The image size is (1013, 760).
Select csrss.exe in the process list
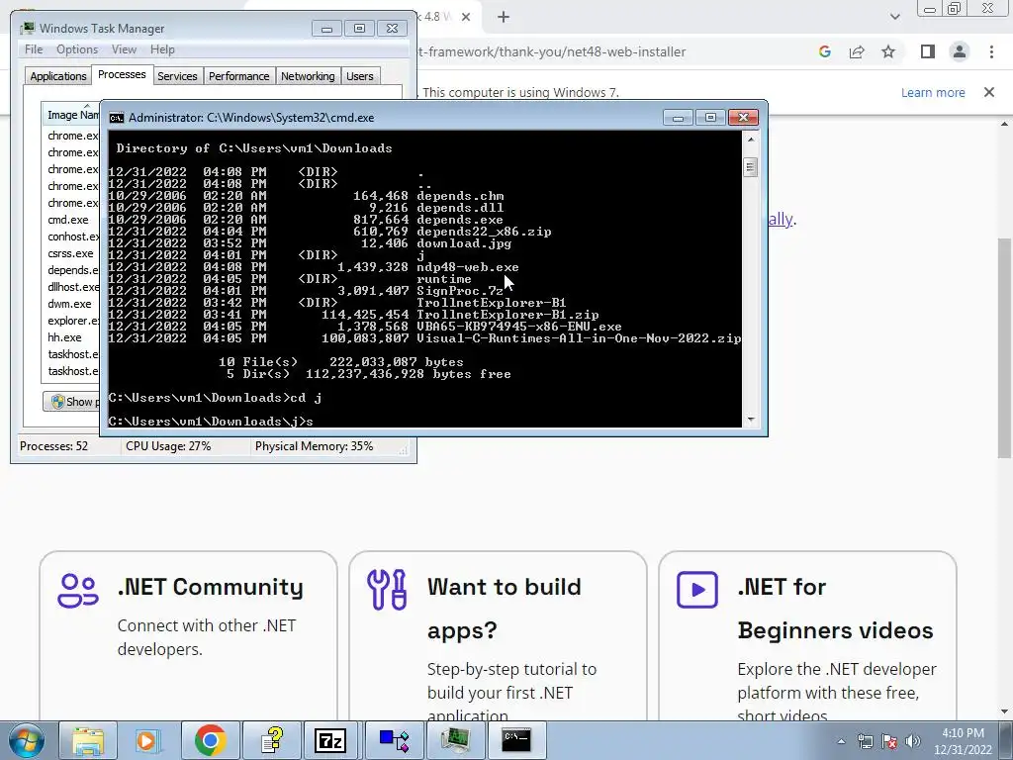pyautogui.click(x=70, y=253)
